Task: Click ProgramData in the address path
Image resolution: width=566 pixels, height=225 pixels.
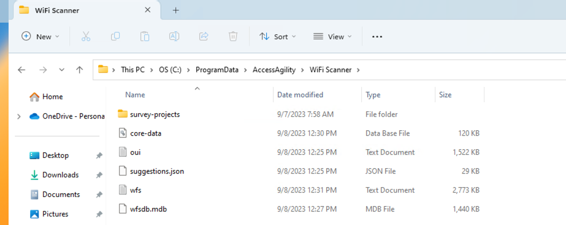Action: (x=217, y=70)
